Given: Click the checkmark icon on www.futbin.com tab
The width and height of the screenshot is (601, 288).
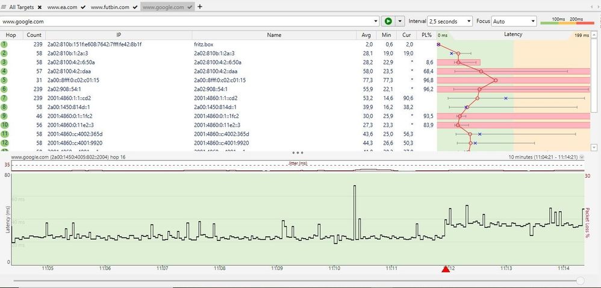Looking at the screenshot, I should [135, 7].
